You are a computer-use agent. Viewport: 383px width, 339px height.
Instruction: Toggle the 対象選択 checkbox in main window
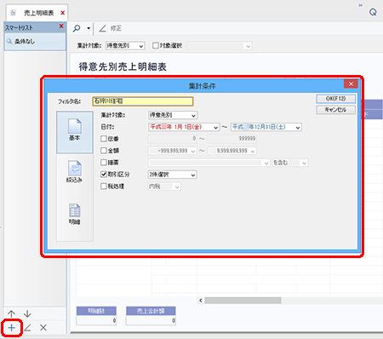tap(156, 45)
